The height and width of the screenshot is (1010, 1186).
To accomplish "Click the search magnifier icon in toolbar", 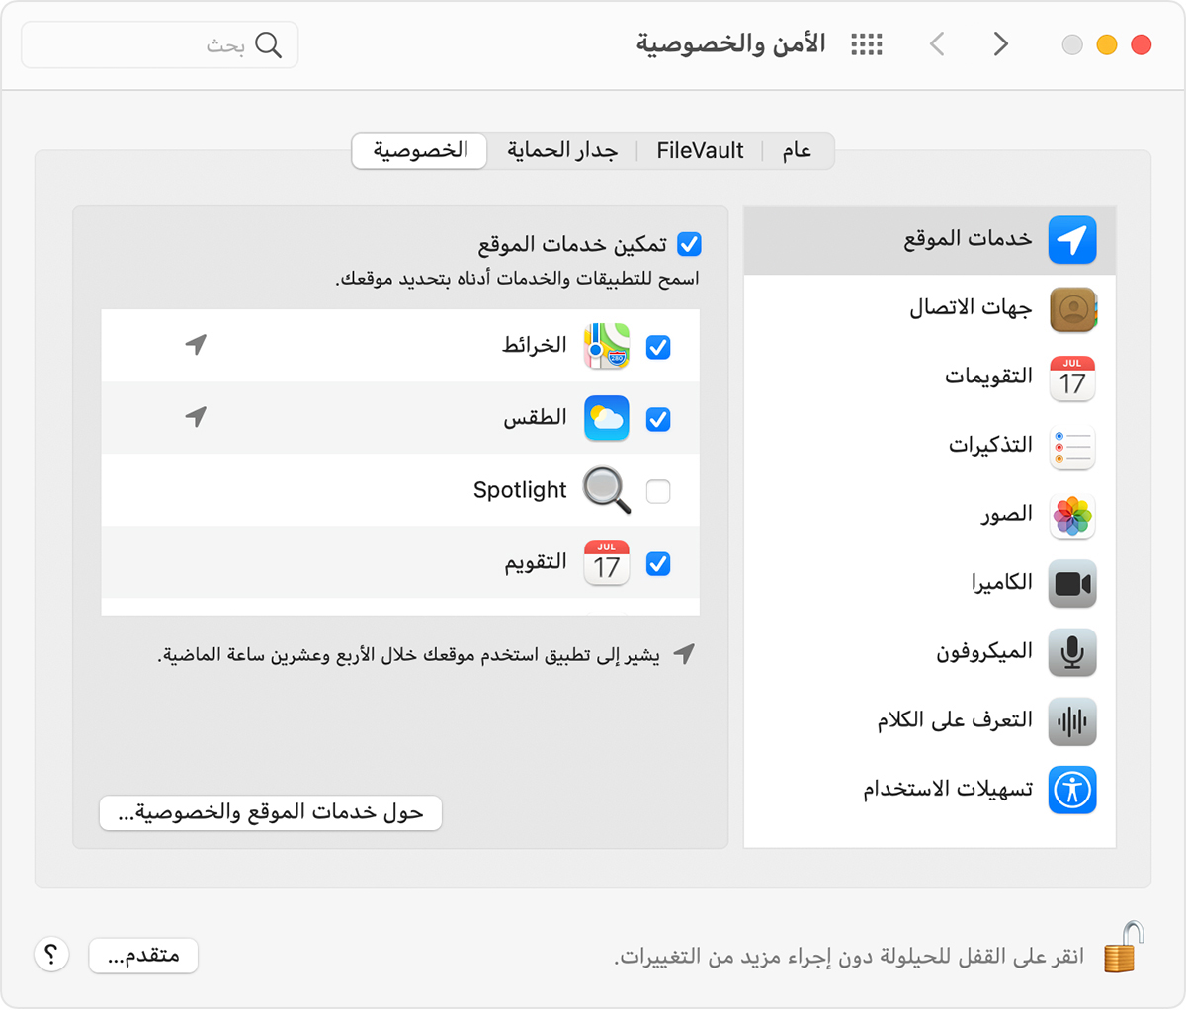I will (x=269, y=44).
